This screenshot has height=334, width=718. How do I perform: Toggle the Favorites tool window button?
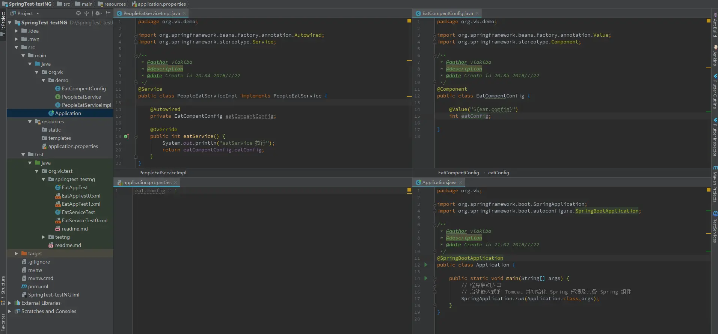click(3, 323)
